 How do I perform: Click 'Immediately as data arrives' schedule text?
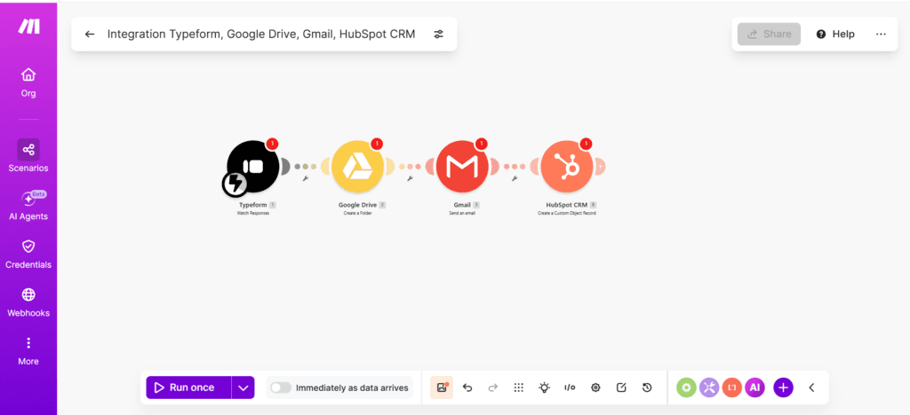pos(352,388)
